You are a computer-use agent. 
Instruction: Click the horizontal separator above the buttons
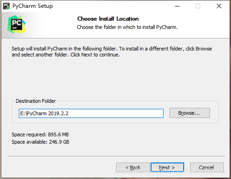coord(117,157)
